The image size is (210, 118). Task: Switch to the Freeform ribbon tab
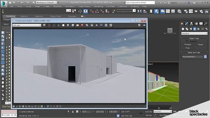[x=24, y=16]
